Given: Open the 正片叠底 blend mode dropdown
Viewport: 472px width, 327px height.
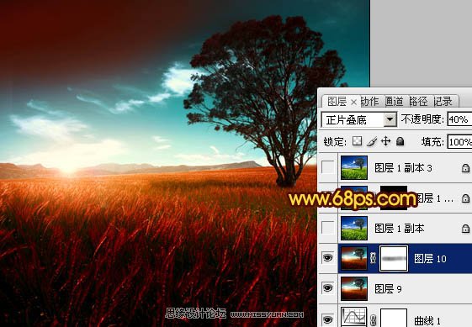Looking at the screenshot, I should (x=359, y=119).
